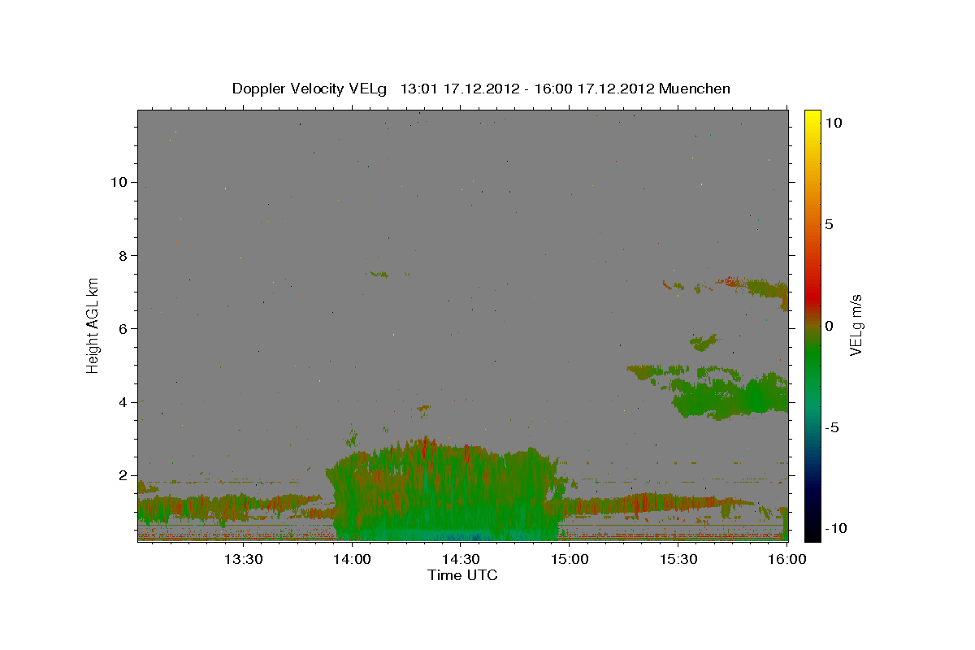Click the colorbar value 0 label

pos(829,326)
